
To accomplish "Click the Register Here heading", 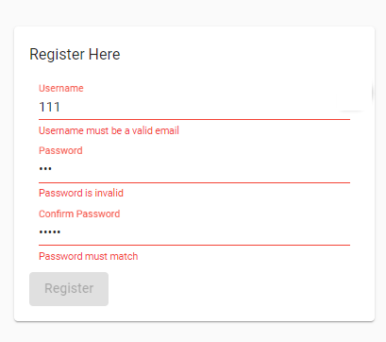I will 75,54.
